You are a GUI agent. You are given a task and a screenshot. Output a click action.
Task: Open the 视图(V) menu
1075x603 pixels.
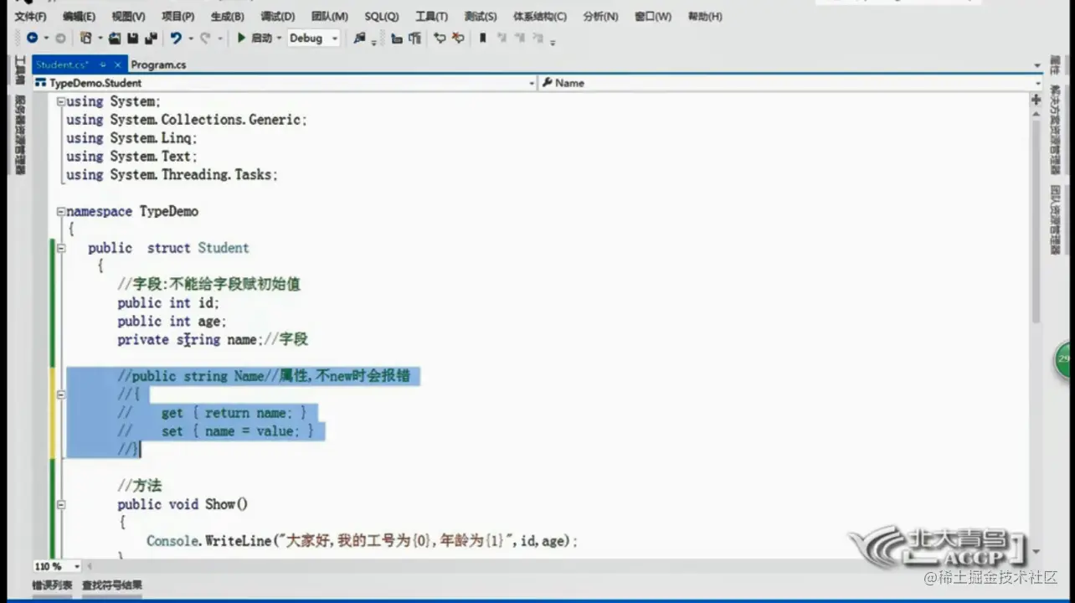click(128, 16)
